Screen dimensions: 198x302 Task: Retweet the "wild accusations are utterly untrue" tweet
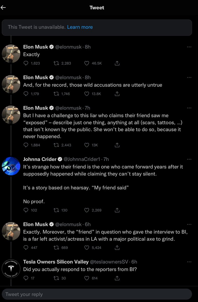click(x=56, y=94)
